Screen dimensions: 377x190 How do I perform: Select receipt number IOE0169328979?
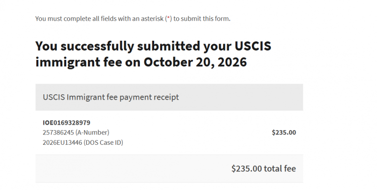[67, 123]
